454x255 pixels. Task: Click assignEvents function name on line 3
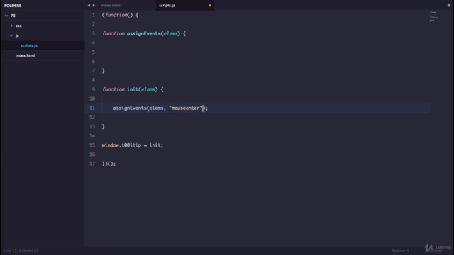coord(143,33)
